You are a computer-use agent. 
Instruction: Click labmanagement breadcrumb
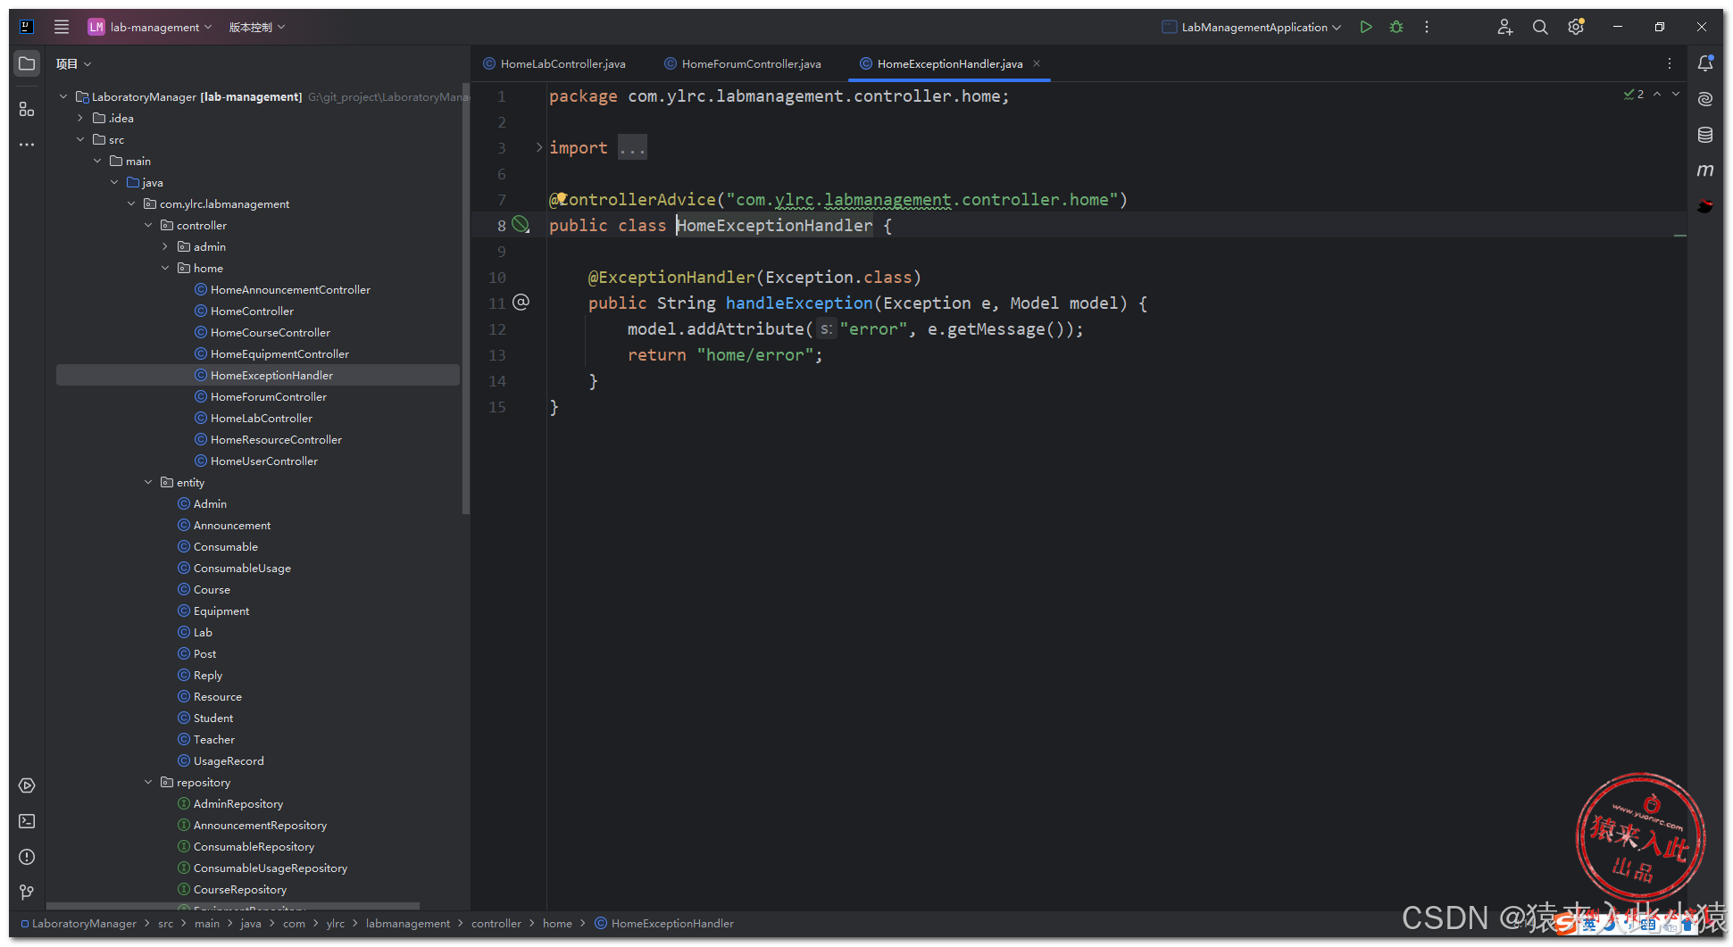click(408, 923)
